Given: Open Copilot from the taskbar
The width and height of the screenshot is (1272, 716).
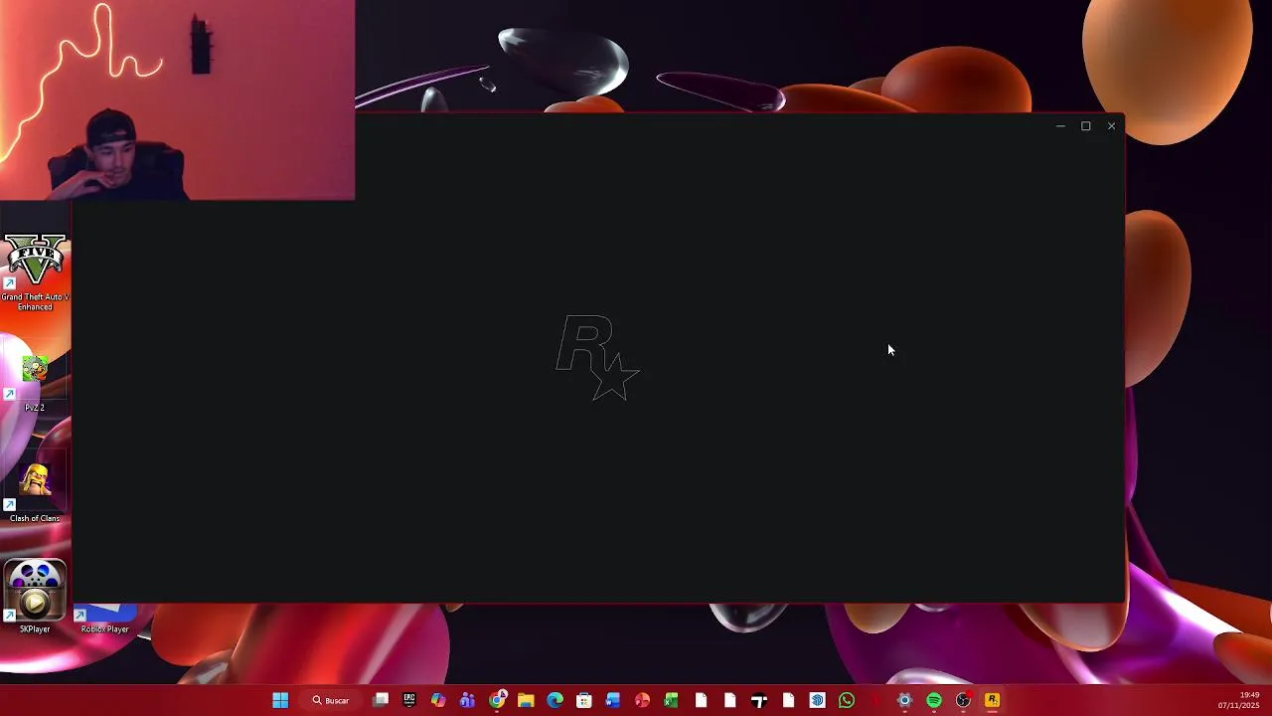Looking at the screenshot, I should 438,700.
